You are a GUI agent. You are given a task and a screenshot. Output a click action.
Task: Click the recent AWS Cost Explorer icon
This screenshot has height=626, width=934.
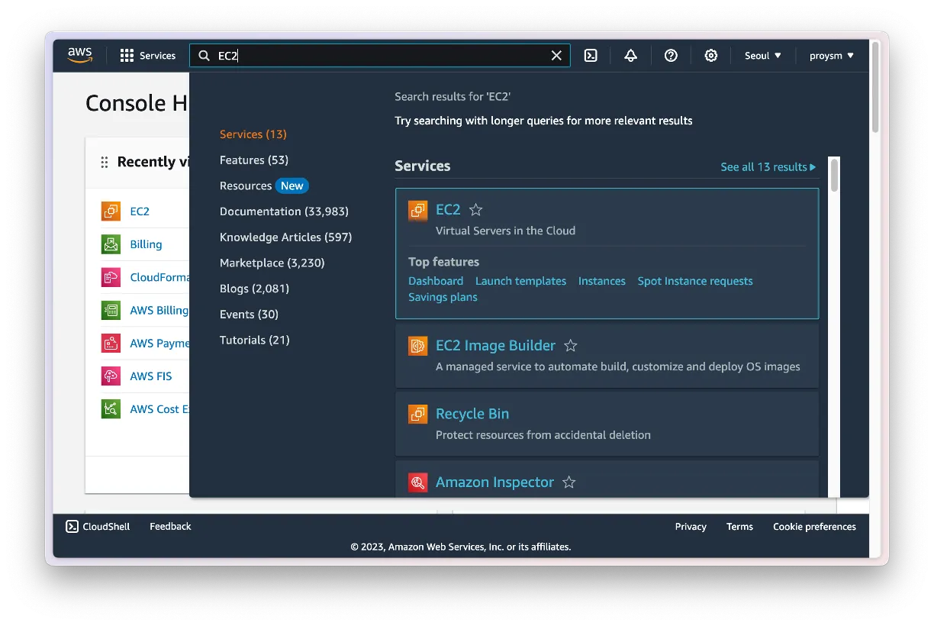(x=111, y=409)
